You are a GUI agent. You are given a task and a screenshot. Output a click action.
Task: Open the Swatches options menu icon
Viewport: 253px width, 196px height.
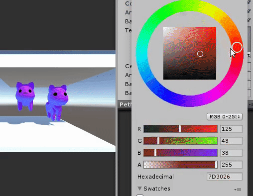pos(238,190)
